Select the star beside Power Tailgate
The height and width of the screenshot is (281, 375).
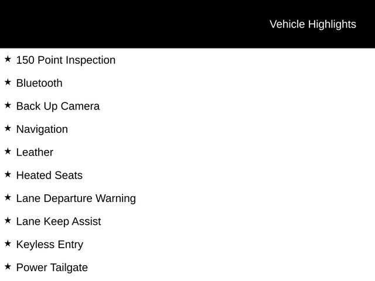pyautogui.click(x=8, y=266)
